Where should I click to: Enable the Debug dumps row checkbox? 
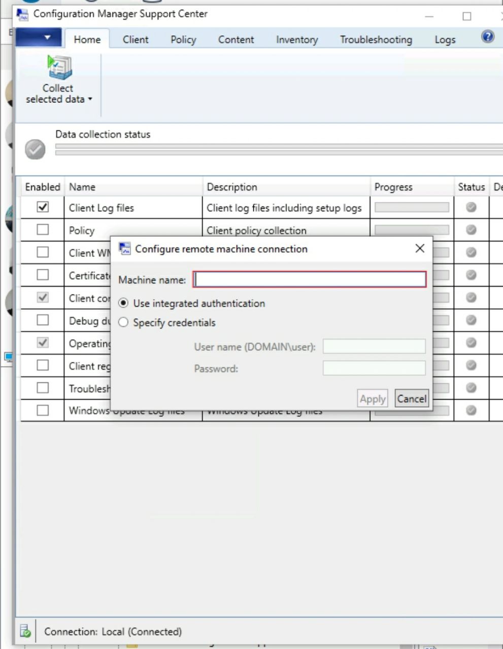coord(43,320)
